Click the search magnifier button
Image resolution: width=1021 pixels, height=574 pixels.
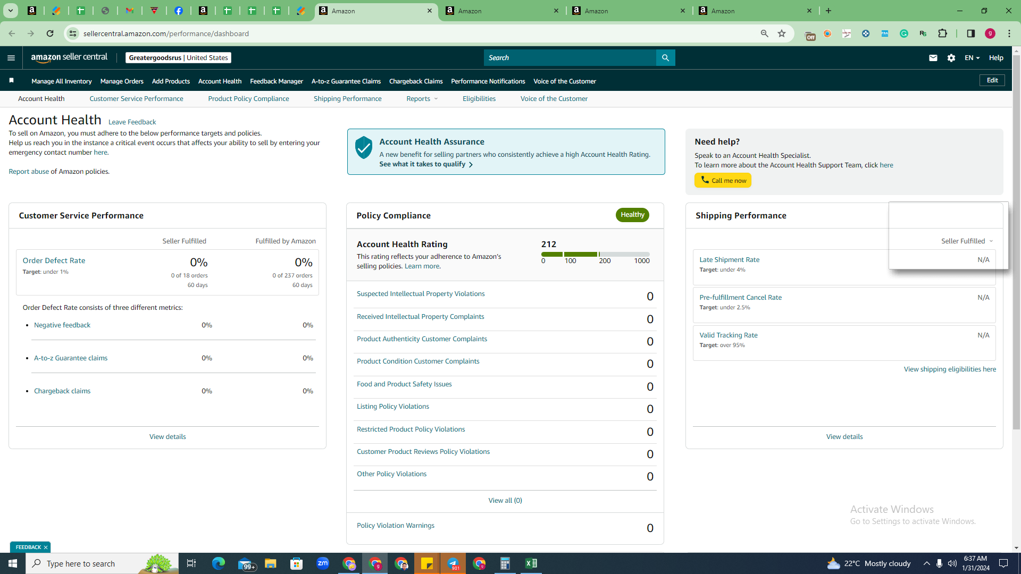point(665,57)
